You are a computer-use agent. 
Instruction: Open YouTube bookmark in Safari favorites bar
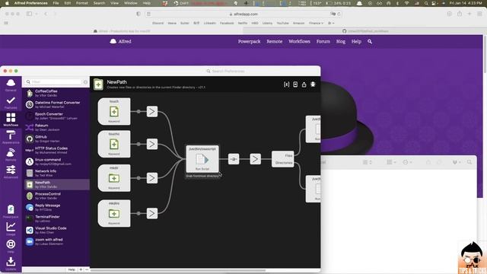(x=282, y=24)
